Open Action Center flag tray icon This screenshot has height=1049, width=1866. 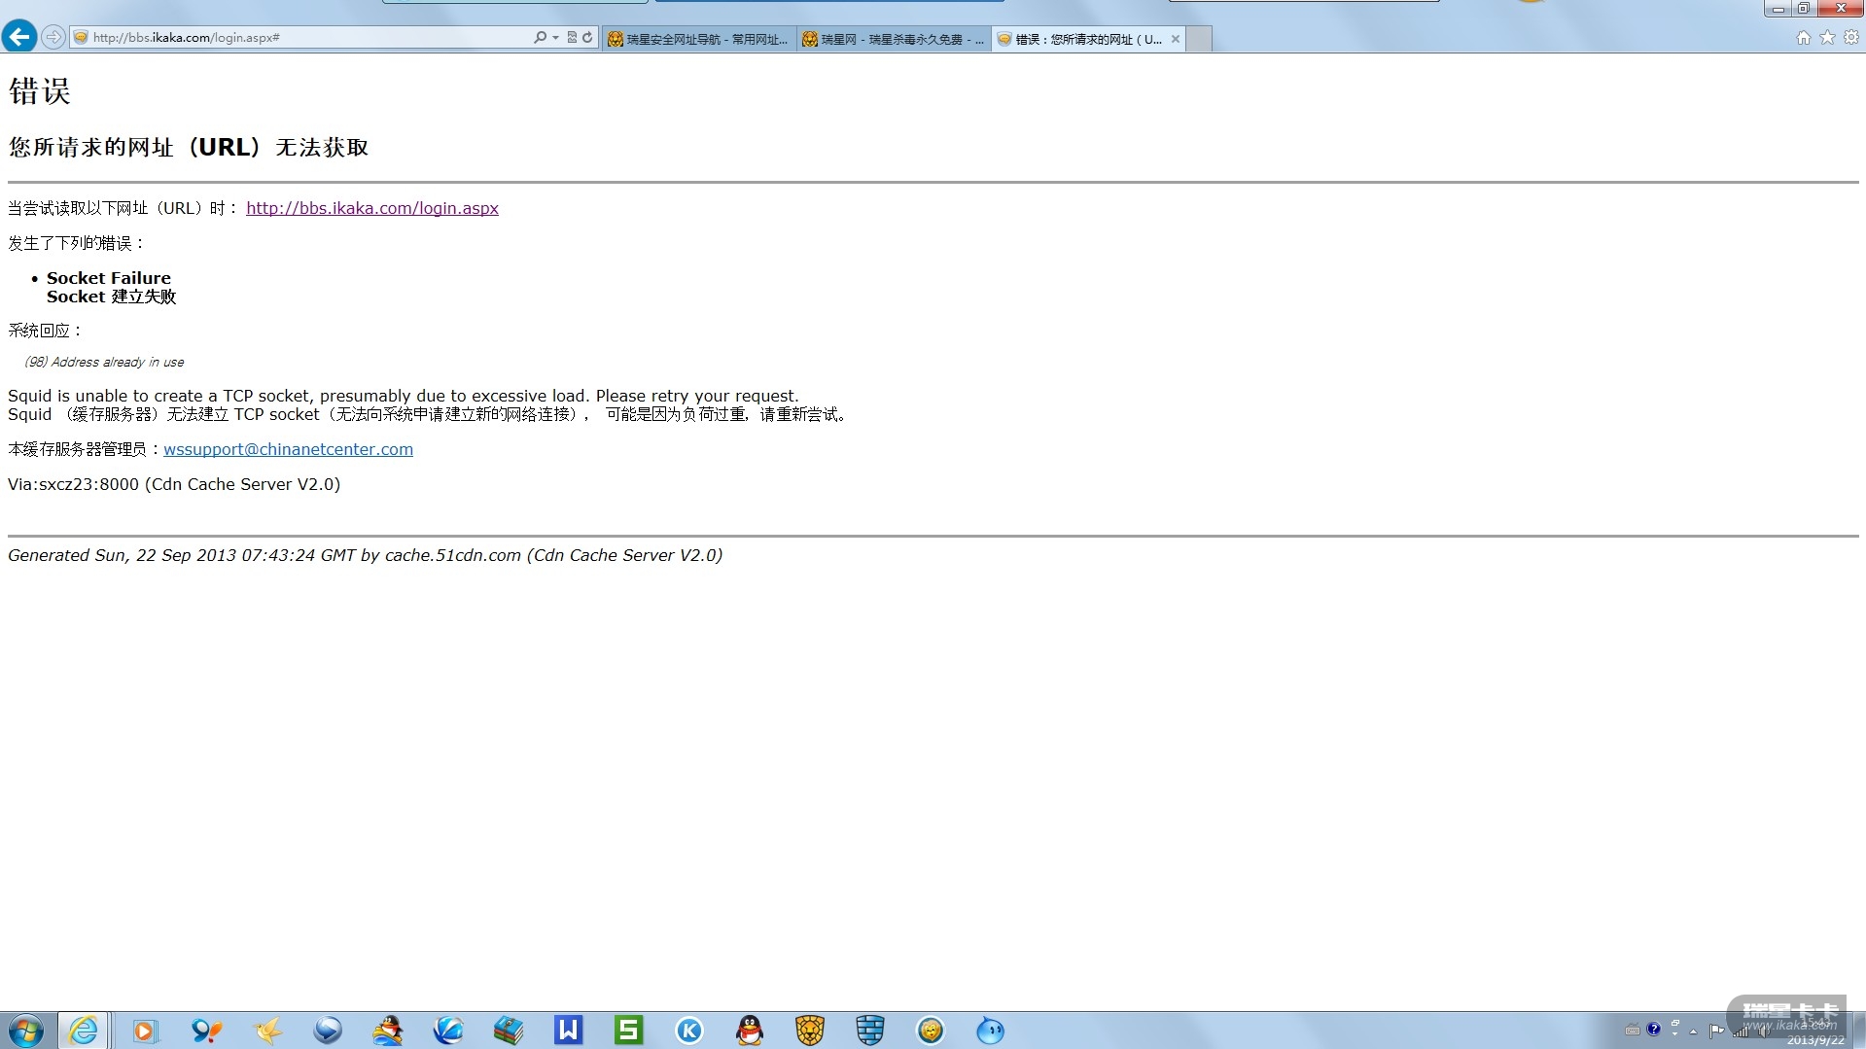point(1716,1032)
